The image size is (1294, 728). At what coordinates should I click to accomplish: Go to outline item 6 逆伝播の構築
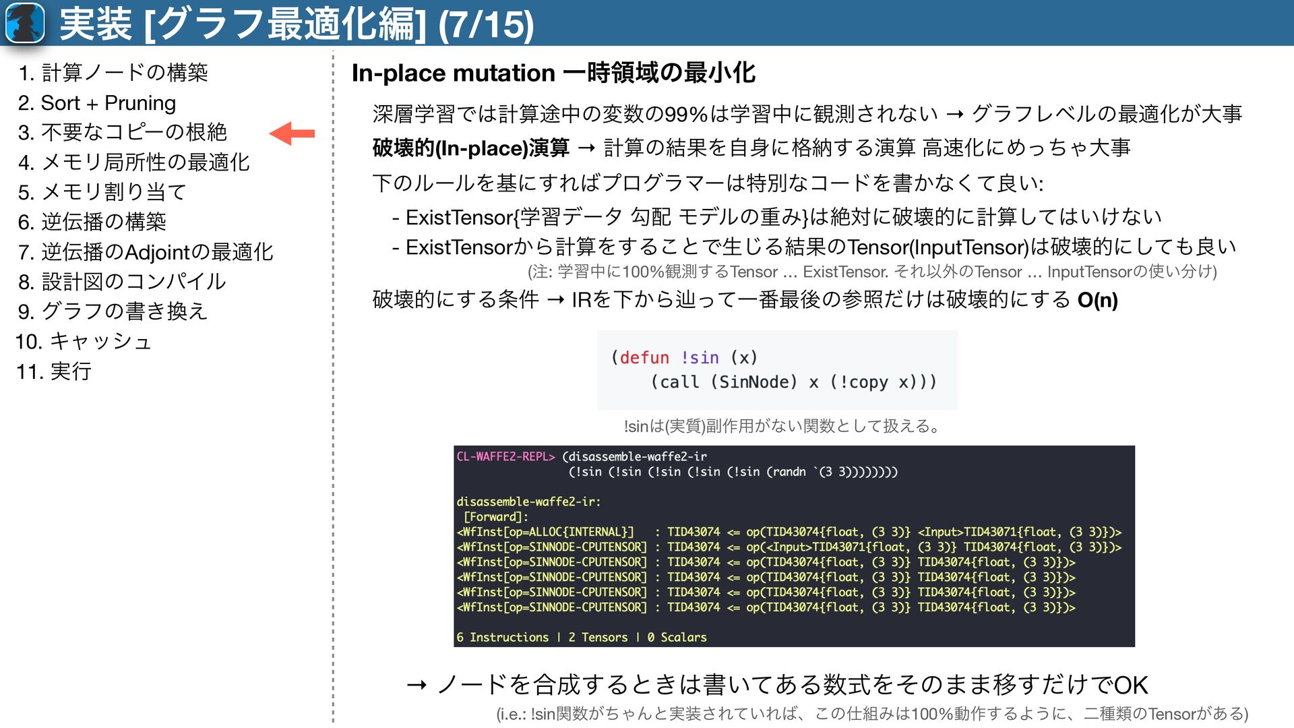click(92, 222)
